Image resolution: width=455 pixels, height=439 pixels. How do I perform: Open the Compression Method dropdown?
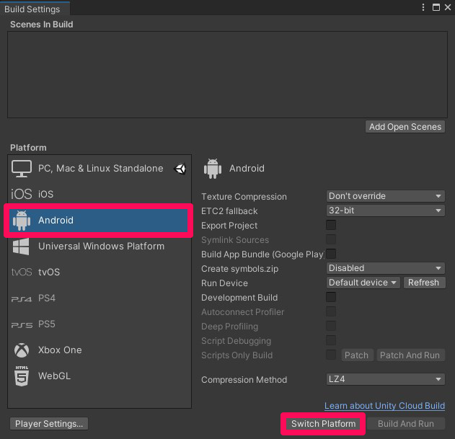pos(385,379)
